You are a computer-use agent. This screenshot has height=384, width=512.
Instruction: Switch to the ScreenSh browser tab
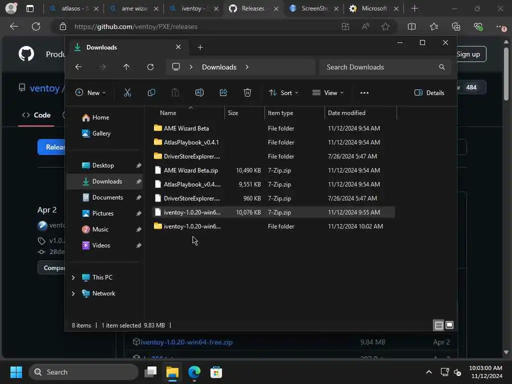314,8
